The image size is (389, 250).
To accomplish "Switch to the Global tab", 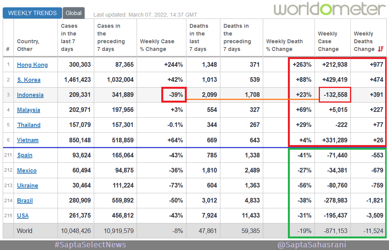I will 73,13.
